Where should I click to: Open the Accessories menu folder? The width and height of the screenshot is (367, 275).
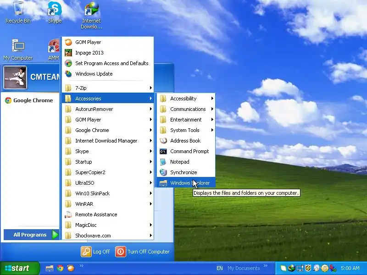tap(108, 99)
